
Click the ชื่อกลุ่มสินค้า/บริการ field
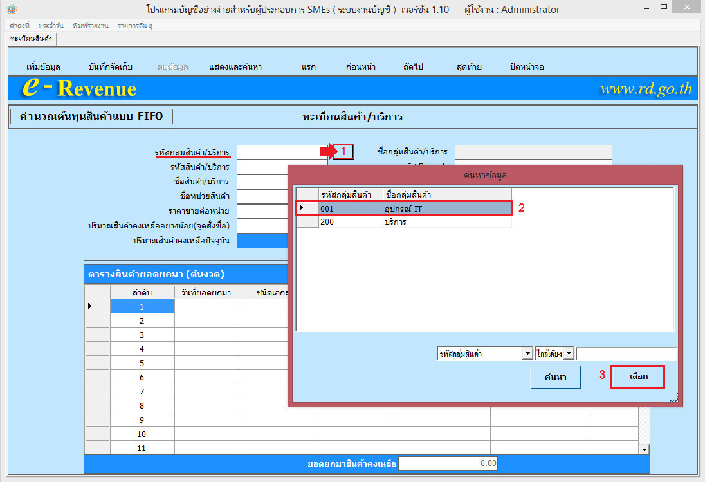tap(533, 152)
